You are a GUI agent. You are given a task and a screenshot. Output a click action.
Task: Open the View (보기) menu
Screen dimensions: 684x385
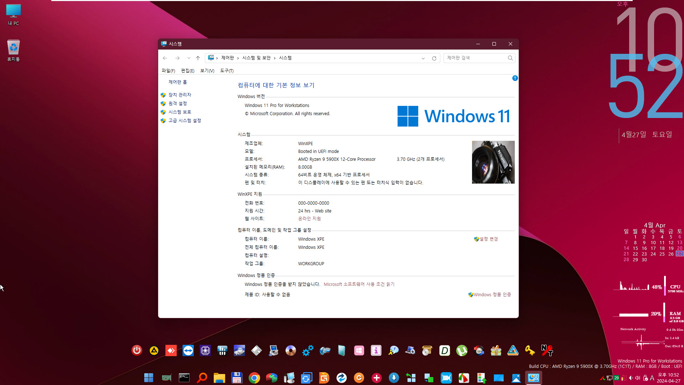coord(207,71)
